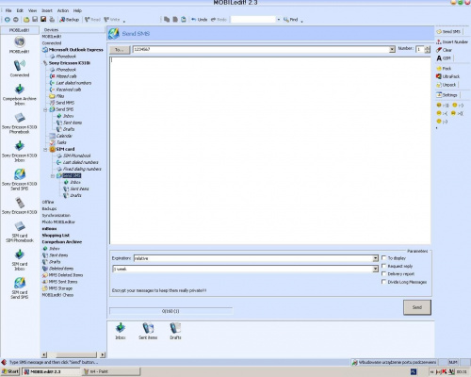Click the Send button
This screenshot has height=377, width=471.
click(417, 307)
